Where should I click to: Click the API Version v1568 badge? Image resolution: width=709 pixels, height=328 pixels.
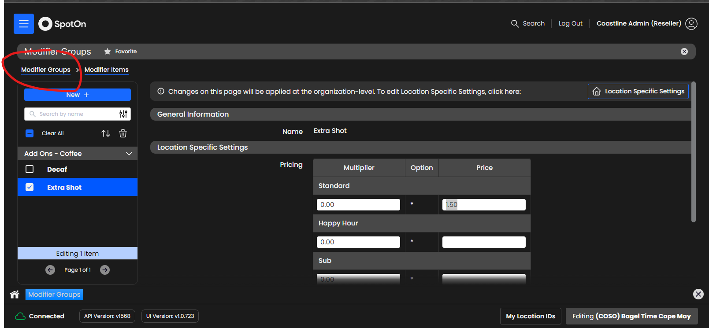pyautogui.click(x=107, y=316)
